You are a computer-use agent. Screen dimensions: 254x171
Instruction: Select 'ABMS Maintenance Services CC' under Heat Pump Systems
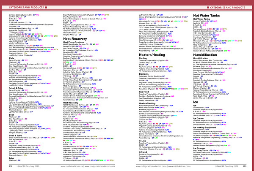coord(76,44)
